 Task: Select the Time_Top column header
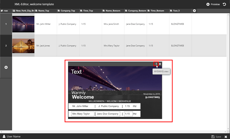[x=91, y=11]
